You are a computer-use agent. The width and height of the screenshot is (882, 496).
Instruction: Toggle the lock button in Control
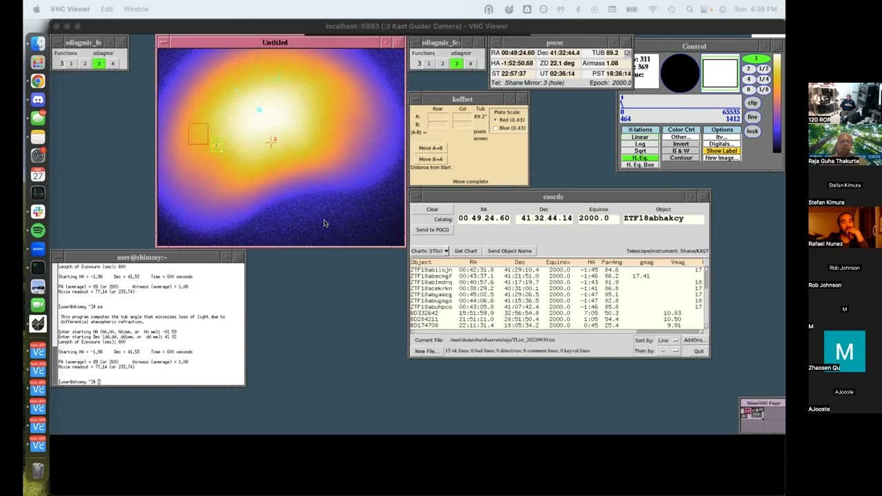[752, 131]
